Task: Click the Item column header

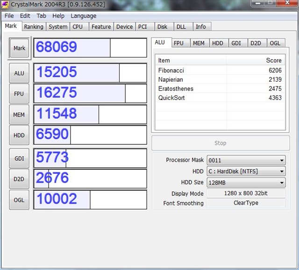Action: pos(191,60)
